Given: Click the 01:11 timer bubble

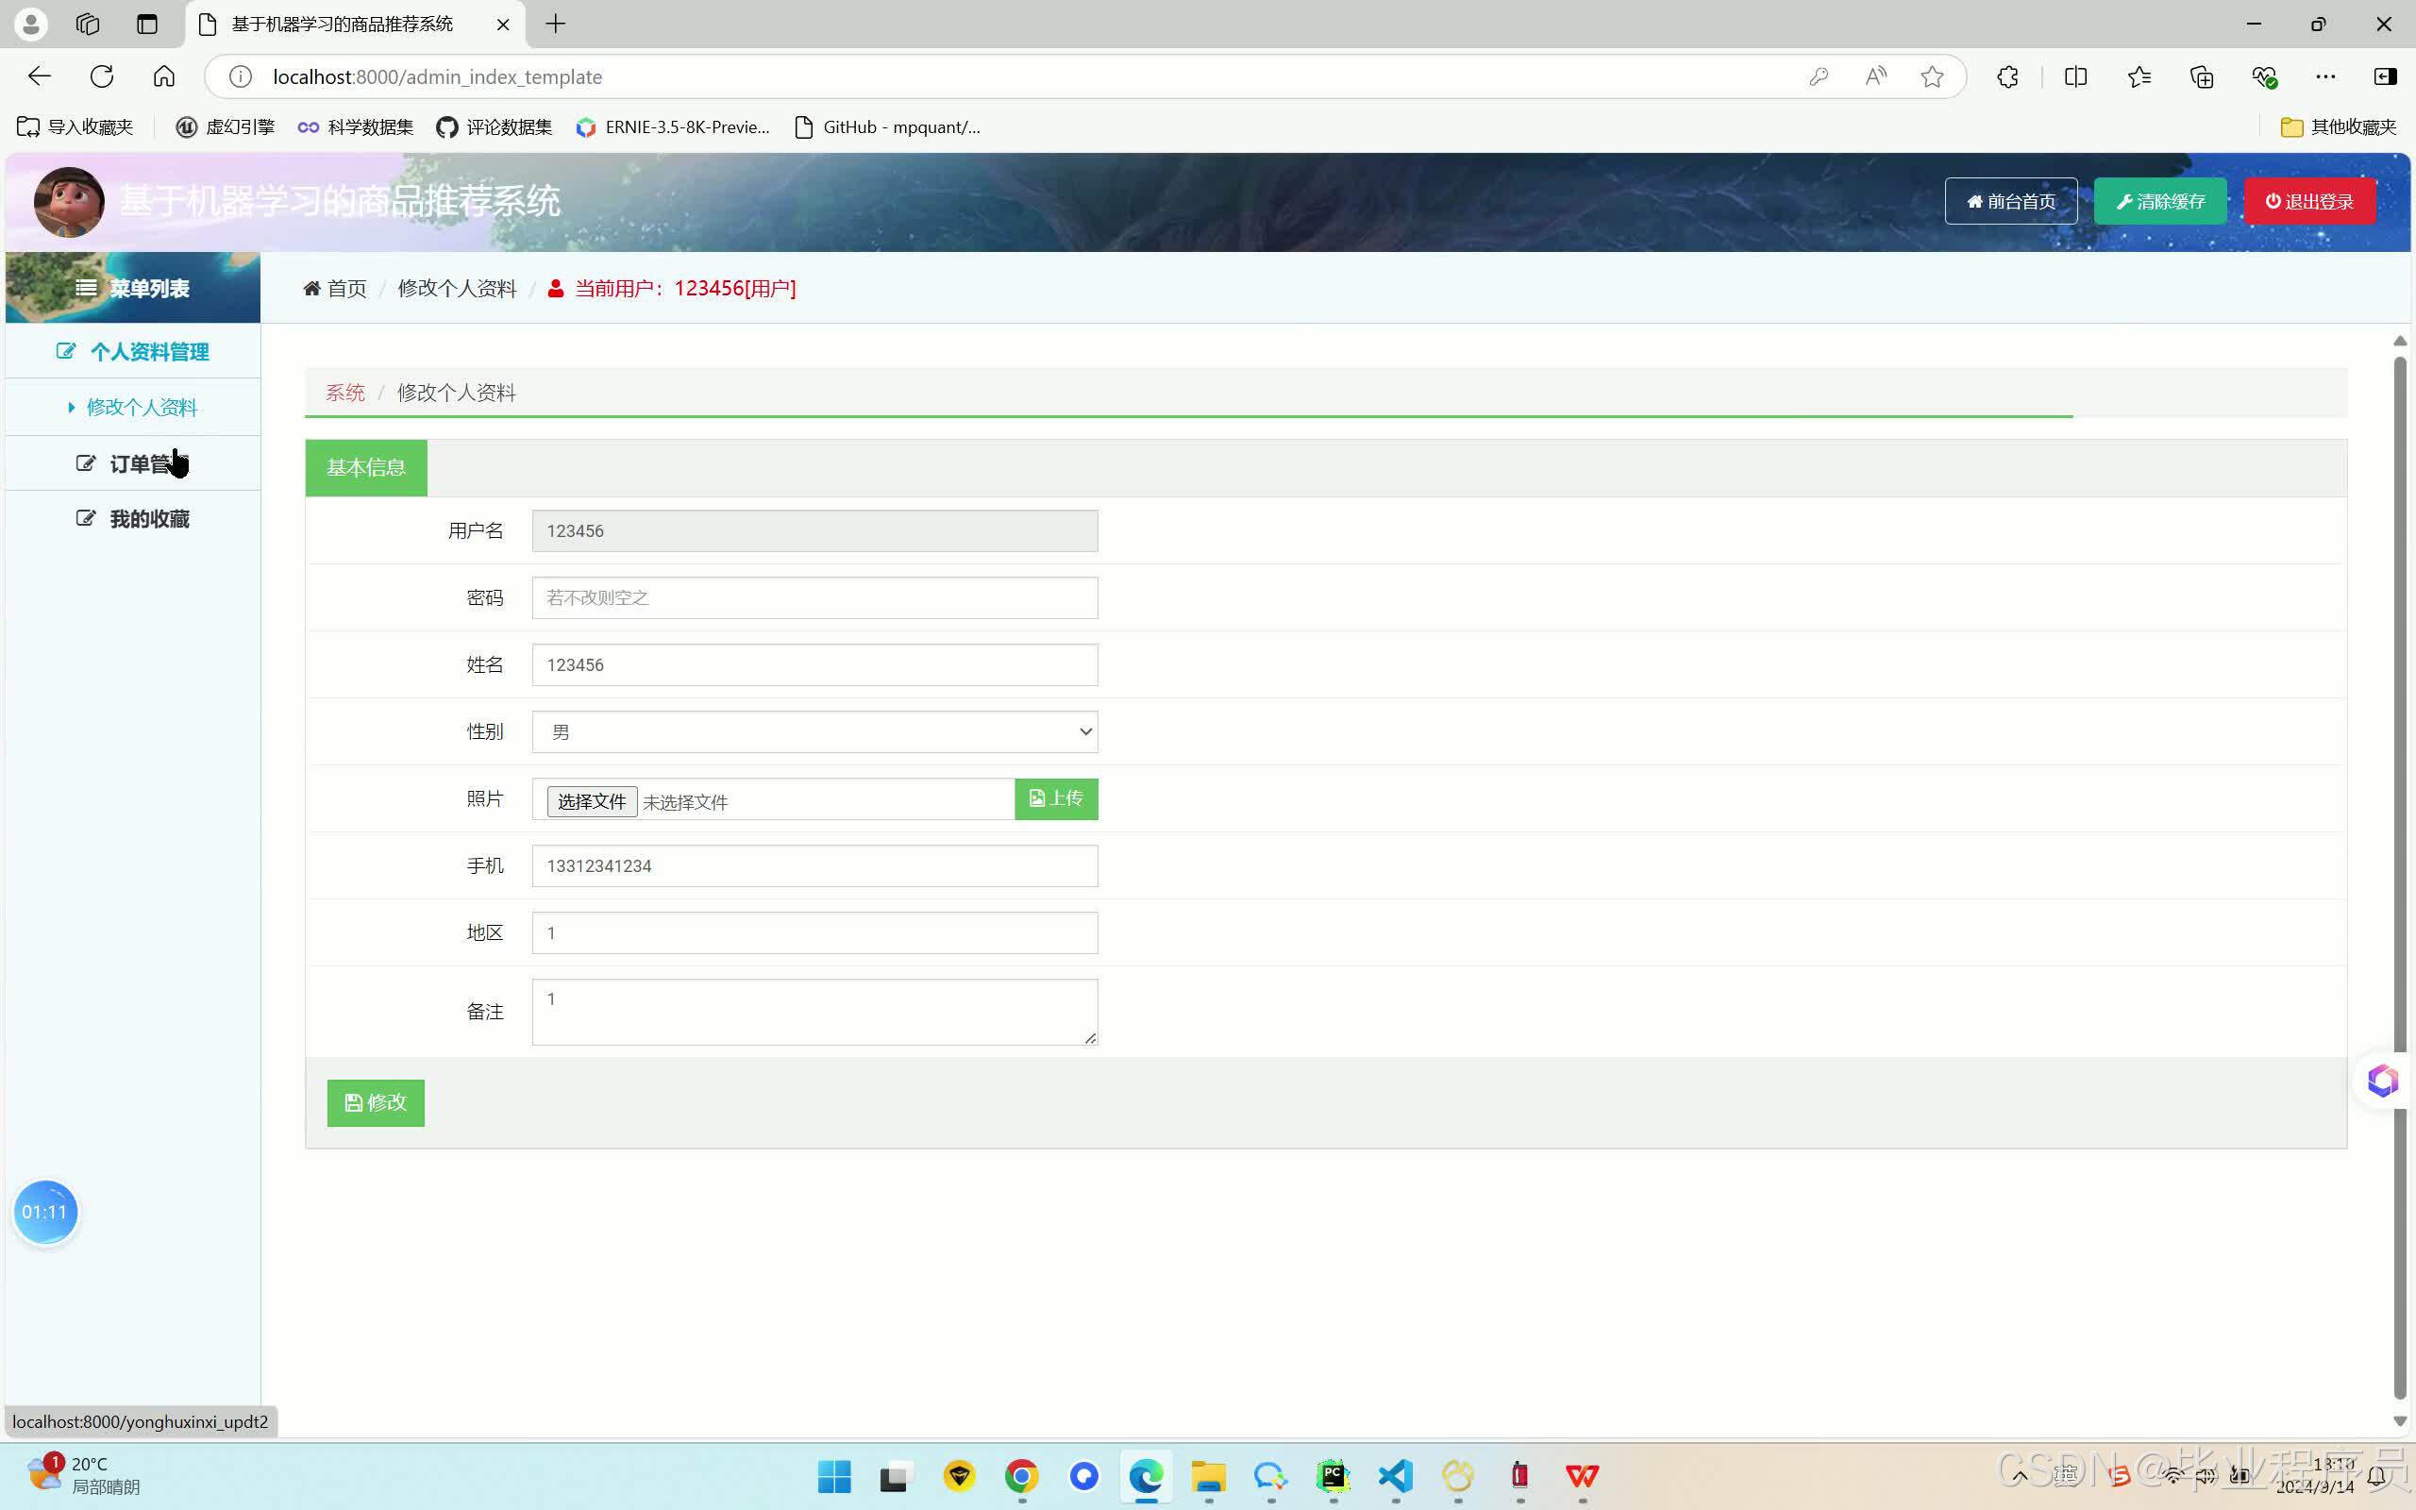Looking at the screenshot, I should pos(45,1213).
